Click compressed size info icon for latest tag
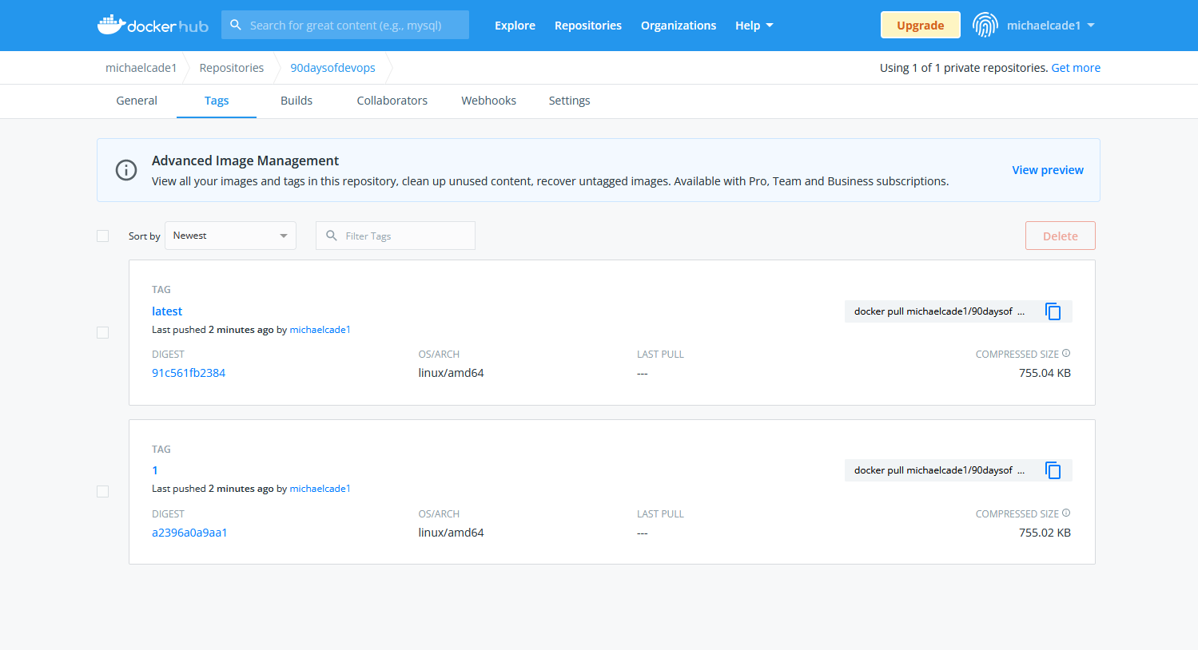The image size is (1198, 650). coord(1066,354)
